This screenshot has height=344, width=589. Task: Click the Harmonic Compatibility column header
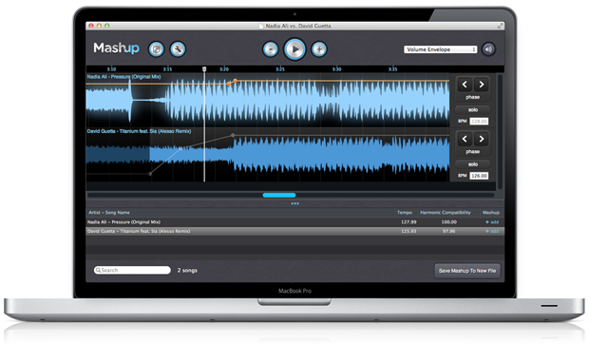pyautogui.click(x=446, y=213)
